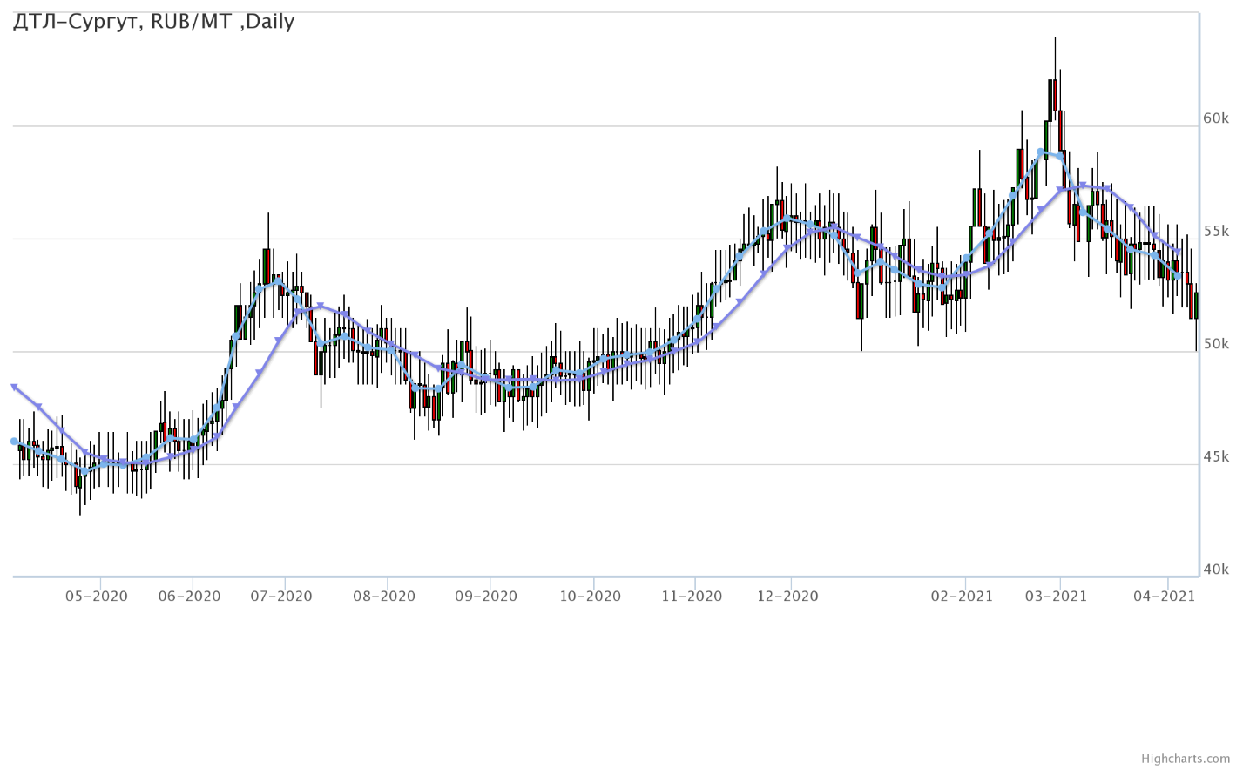The image size is (1243, 769).
Task: Select the 10-2020 date label
Action: click(x=590, y=597)
